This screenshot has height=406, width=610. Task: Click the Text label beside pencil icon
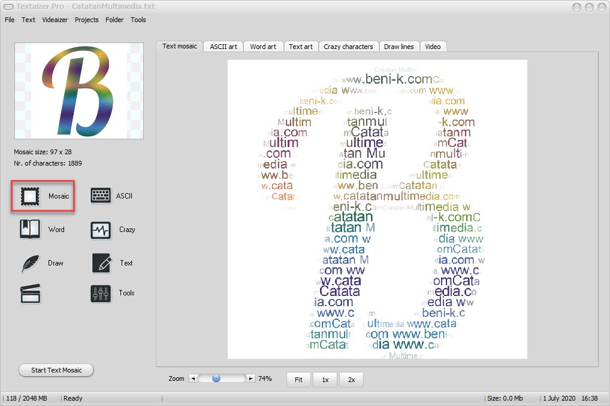pyautogui.click(x=126, y=262)
